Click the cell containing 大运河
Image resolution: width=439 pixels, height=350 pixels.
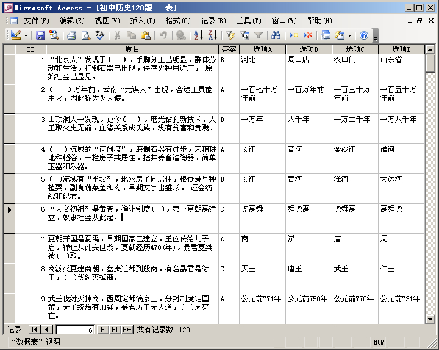401,188
